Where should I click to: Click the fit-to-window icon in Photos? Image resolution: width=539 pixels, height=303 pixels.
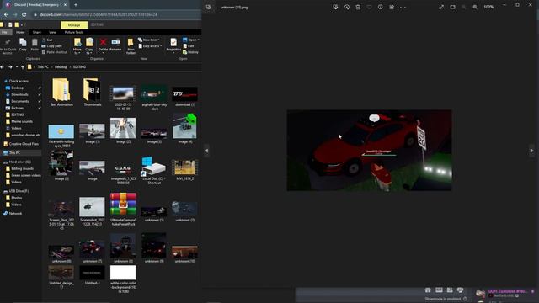click(x=452, y=7)
